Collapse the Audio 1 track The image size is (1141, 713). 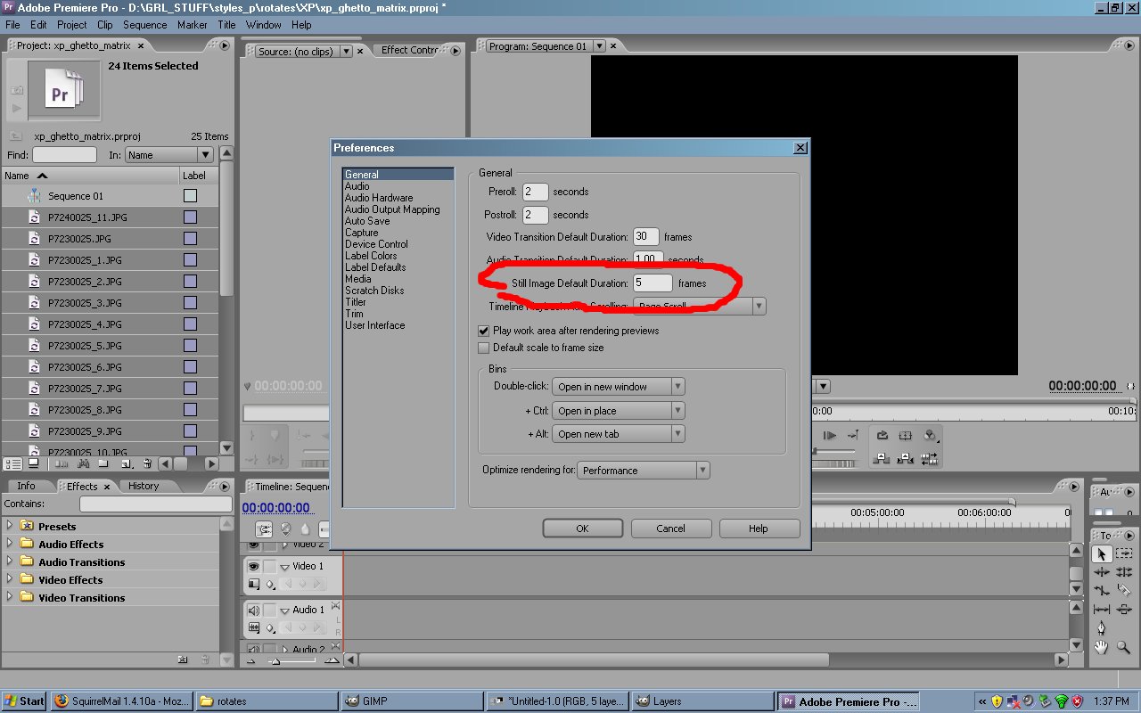(x=285, y=611)
